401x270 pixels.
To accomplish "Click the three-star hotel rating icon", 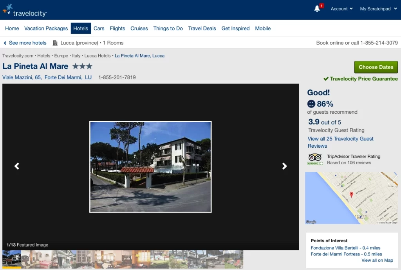I will pyautogui.click(x=82, y=66).
